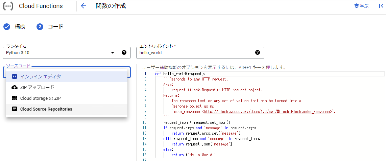Open the ランタイム Python 3.10 dropdown

click(x=67, y=53)
